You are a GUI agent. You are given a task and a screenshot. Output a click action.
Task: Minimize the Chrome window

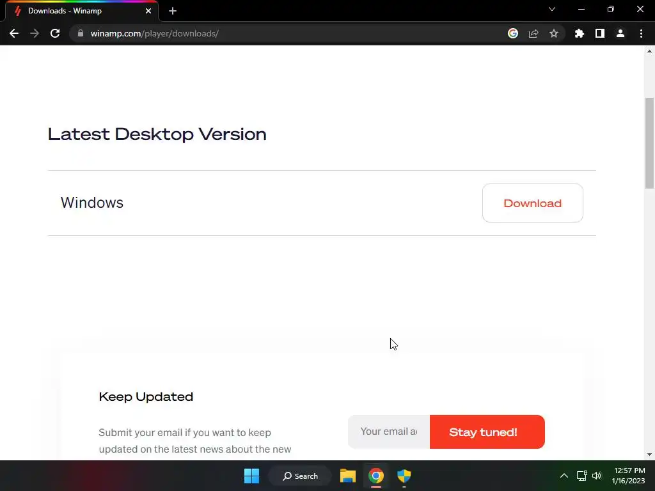click(x=581, y=9)
